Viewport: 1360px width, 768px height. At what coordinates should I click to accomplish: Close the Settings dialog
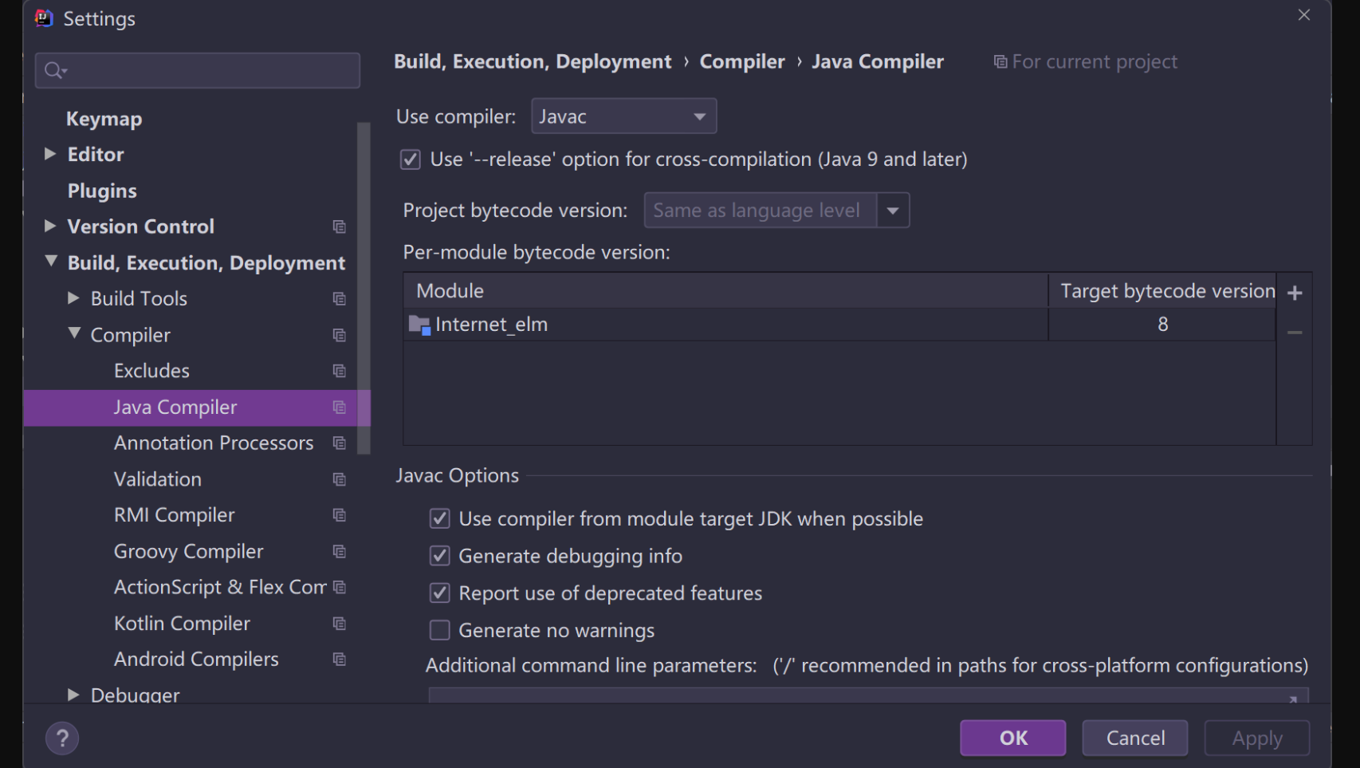coord(1304,15)
